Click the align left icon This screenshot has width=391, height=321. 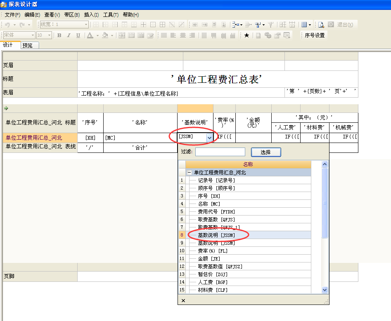coord(173,35)
